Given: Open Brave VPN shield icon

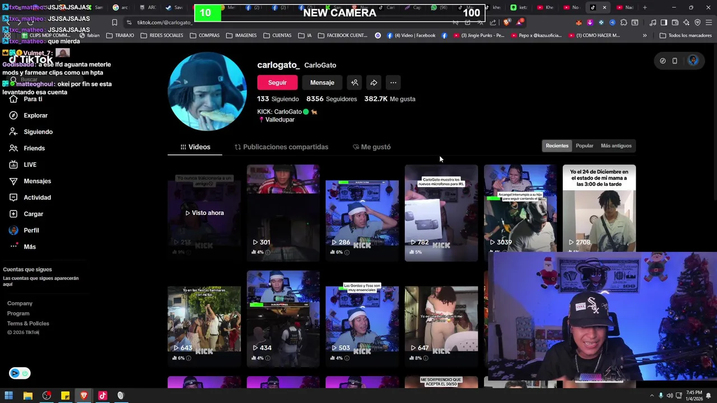Looking at the screenshot, I should [x=697, y=22].
